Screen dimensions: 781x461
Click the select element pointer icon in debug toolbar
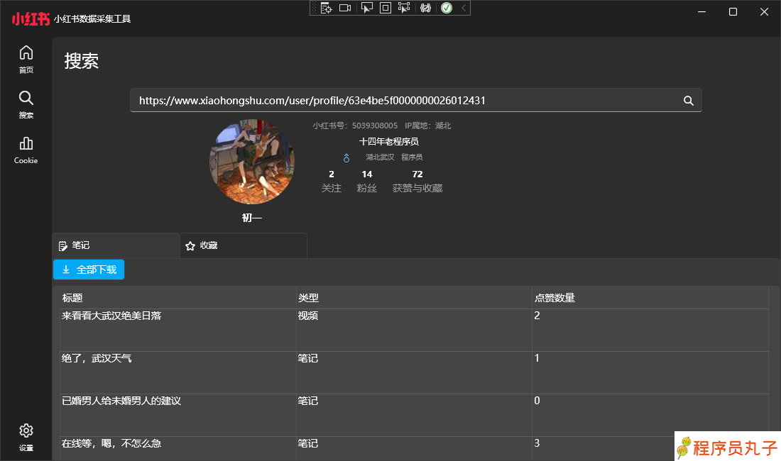point(366,8)
